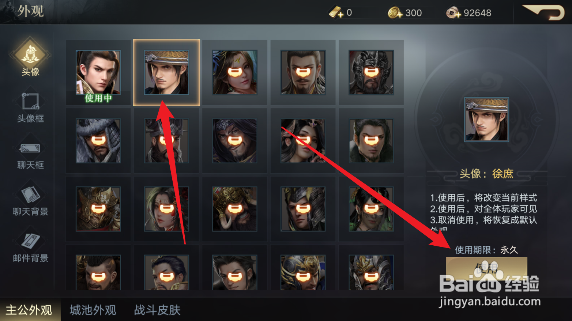
Task: Switch to the 城池外观 tab
Action: [93, 310]
